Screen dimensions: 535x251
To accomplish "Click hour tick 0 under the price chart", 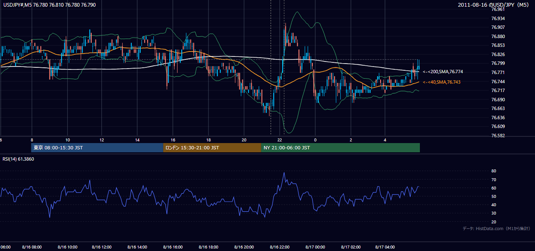I will coord(315,140).
